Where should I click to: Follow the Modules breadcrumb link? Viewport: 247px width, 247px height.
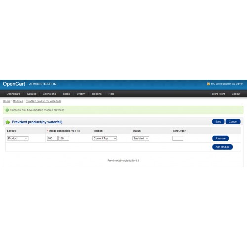click(18, 101)
